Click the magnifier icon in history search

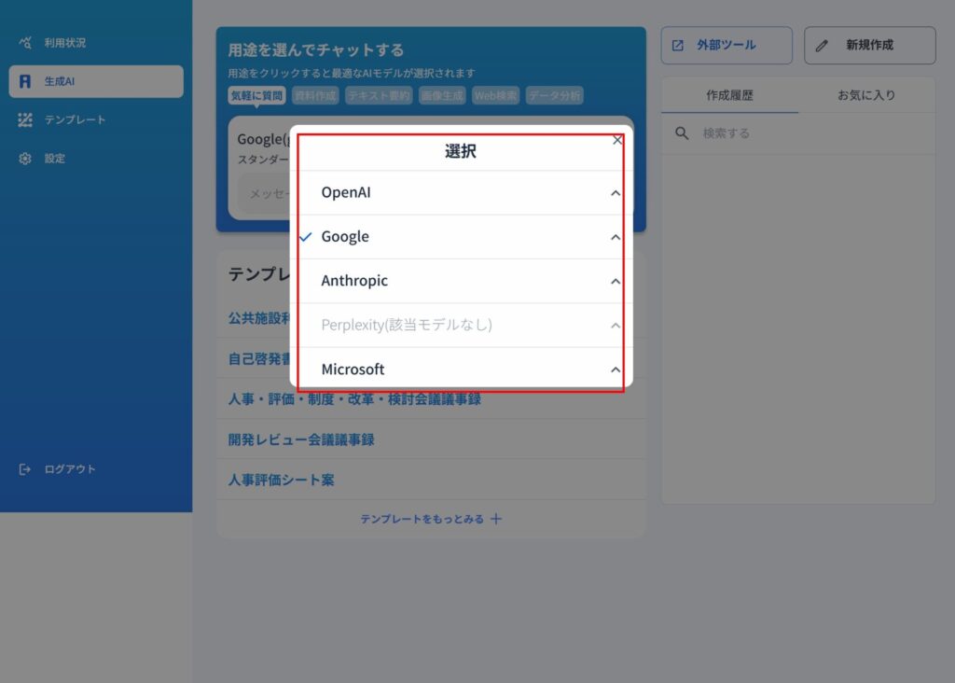pos(683,133)
